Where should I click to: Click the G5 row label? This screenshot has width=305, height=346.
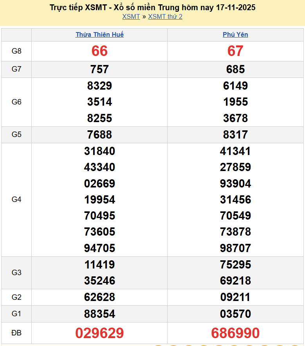(16, 134)
